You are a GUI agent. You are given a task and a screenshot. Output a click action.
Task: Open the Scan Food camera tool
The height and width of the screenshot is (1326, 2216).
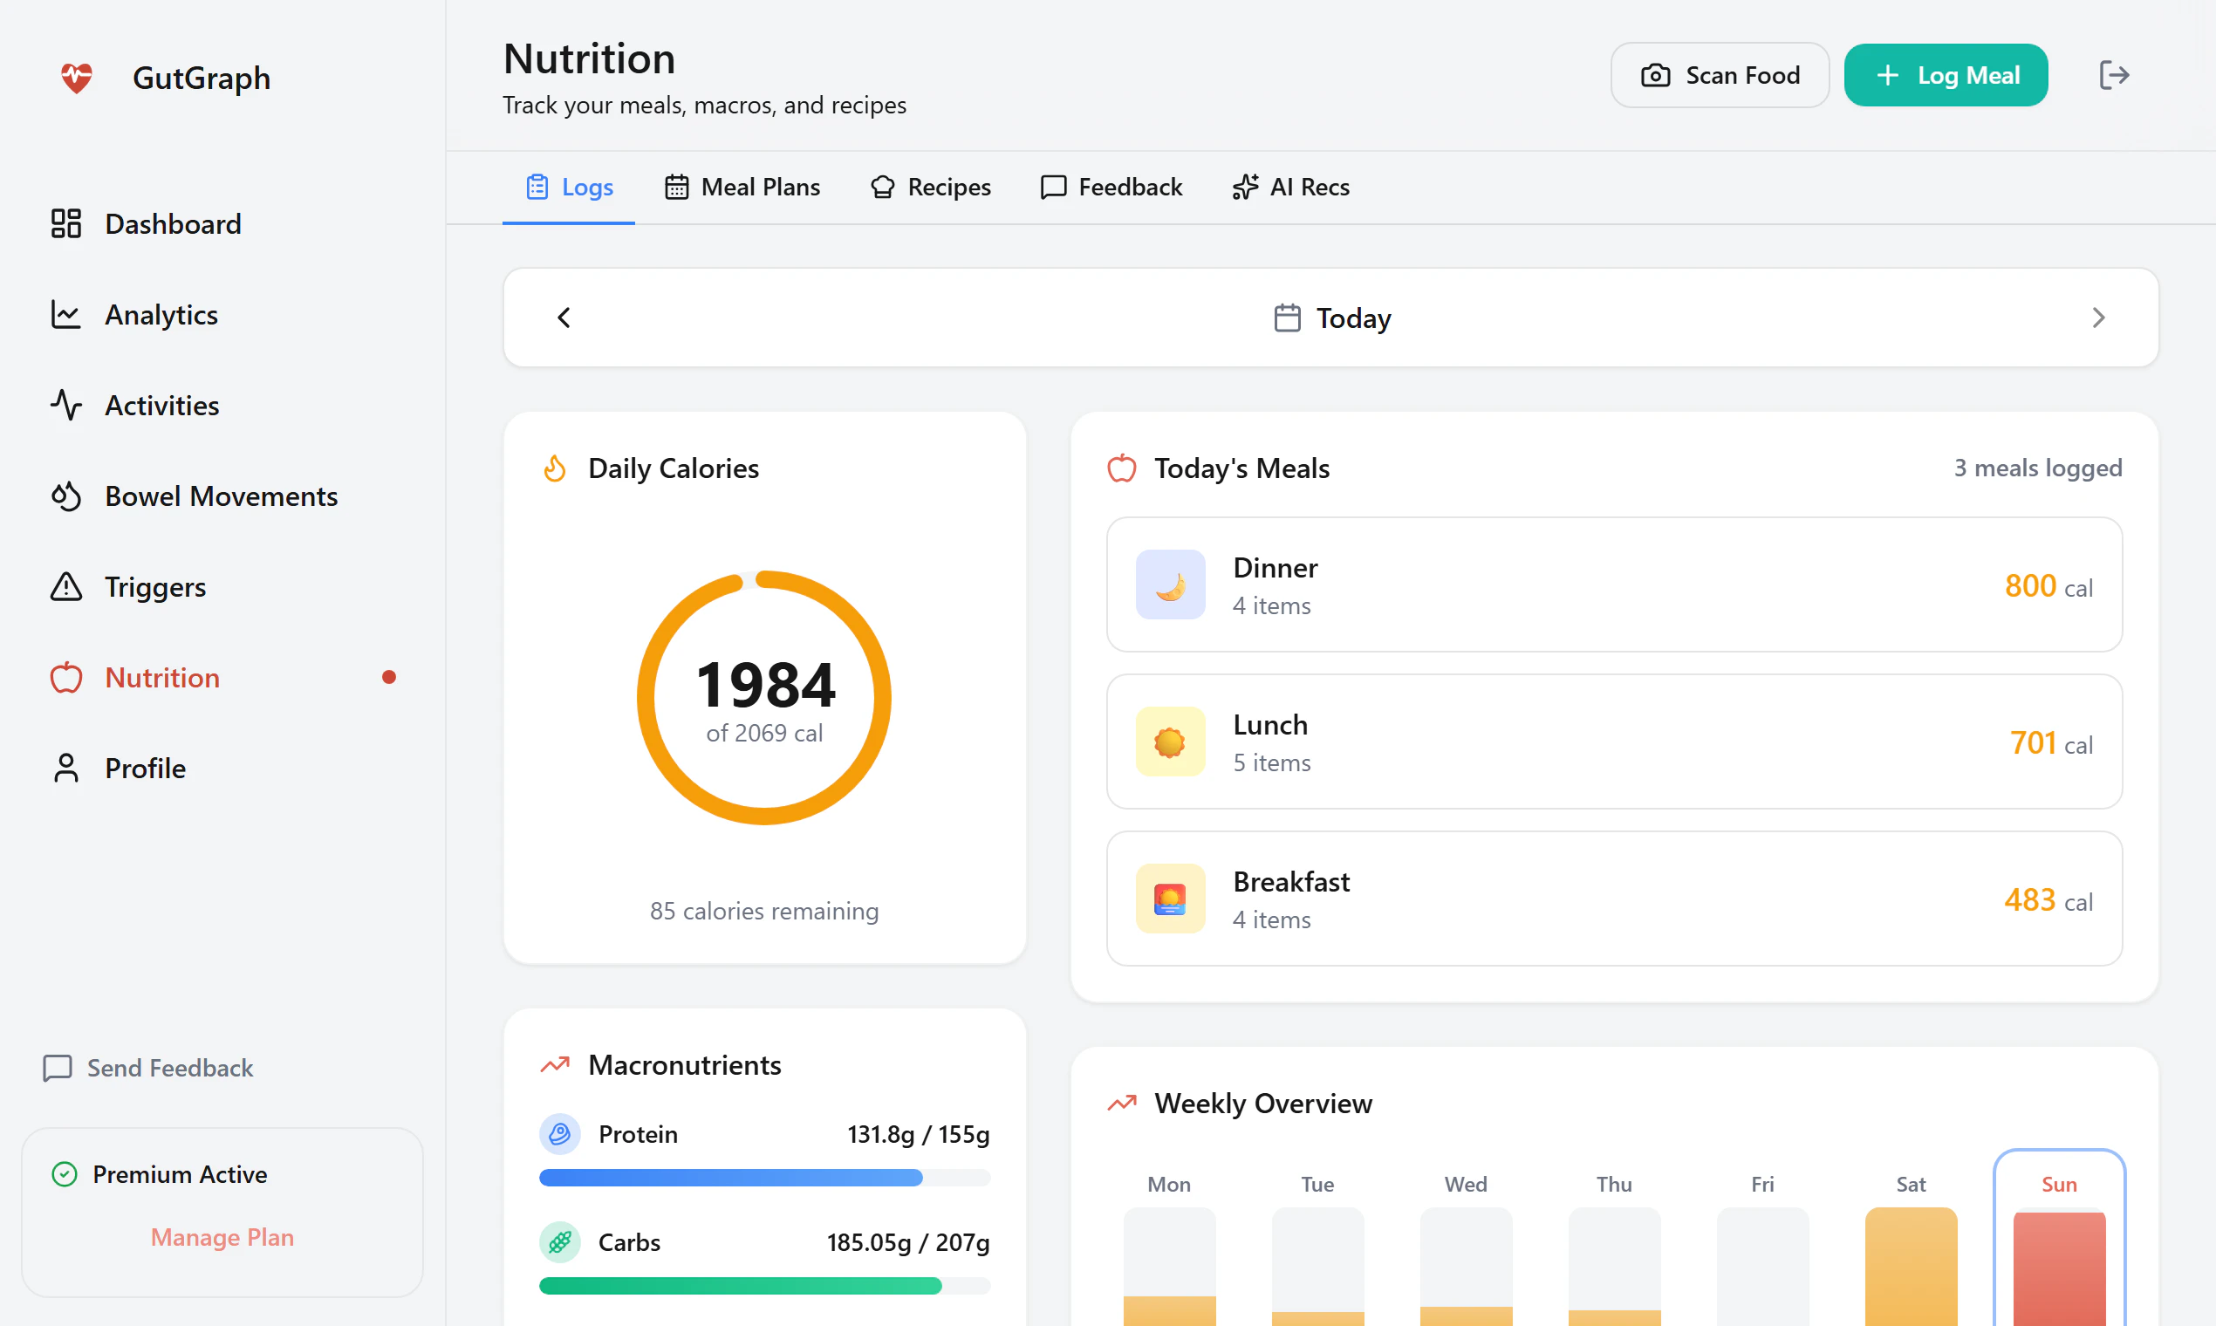(x=1719, y=75)
